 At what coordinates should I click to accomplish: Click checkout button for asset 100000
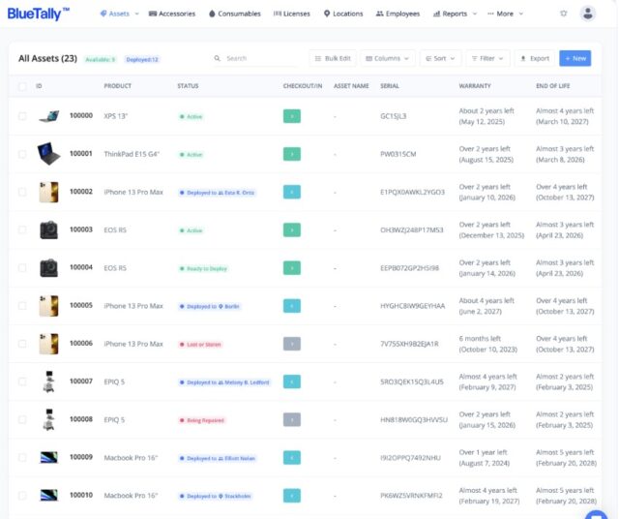(x=292, y=116)
